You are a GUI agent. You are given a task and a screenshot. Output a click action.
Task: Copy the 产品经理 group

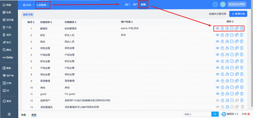point(237,54)
